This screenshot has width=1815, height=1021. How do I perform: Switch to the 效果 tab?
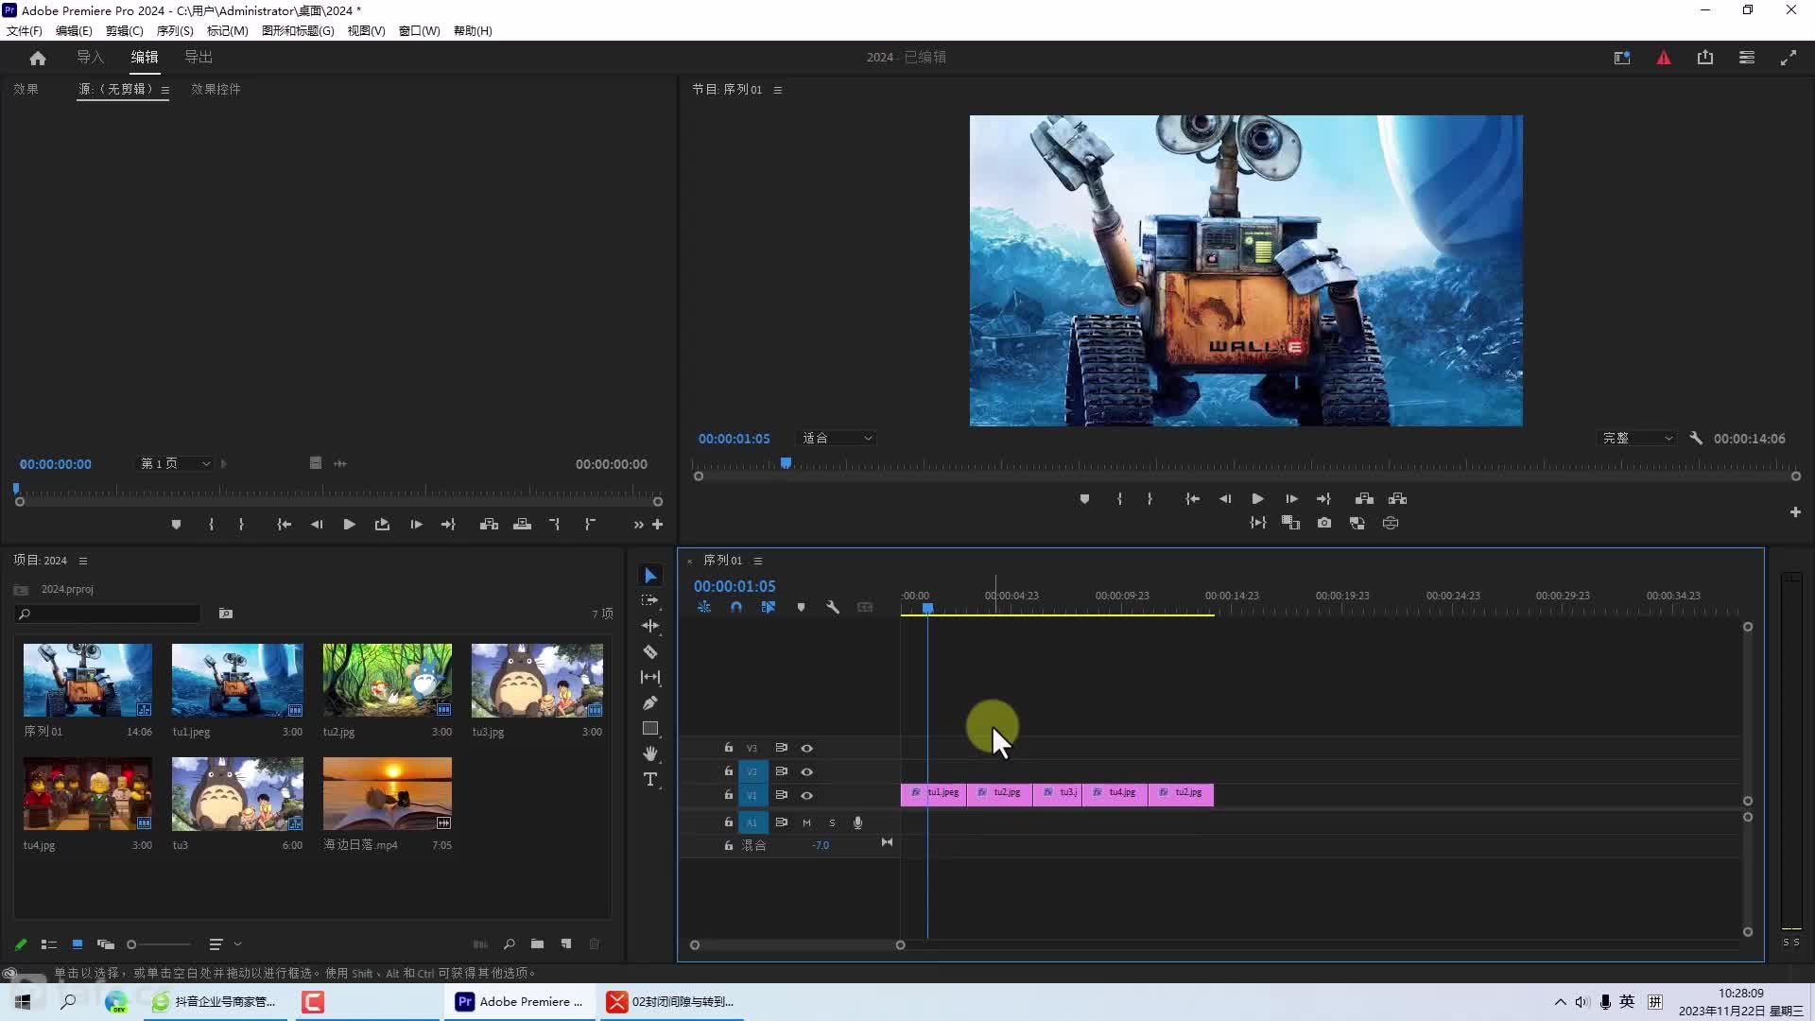tap(26, 89)
